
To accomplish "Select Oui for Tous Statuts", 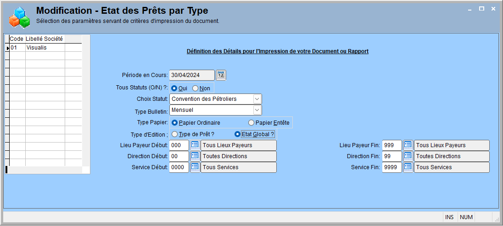I will pos(179,88).
